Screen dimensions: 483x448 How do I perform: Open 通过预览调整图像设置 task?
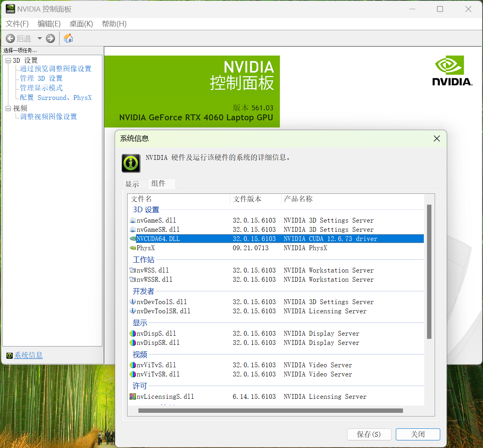pos(56,69)
